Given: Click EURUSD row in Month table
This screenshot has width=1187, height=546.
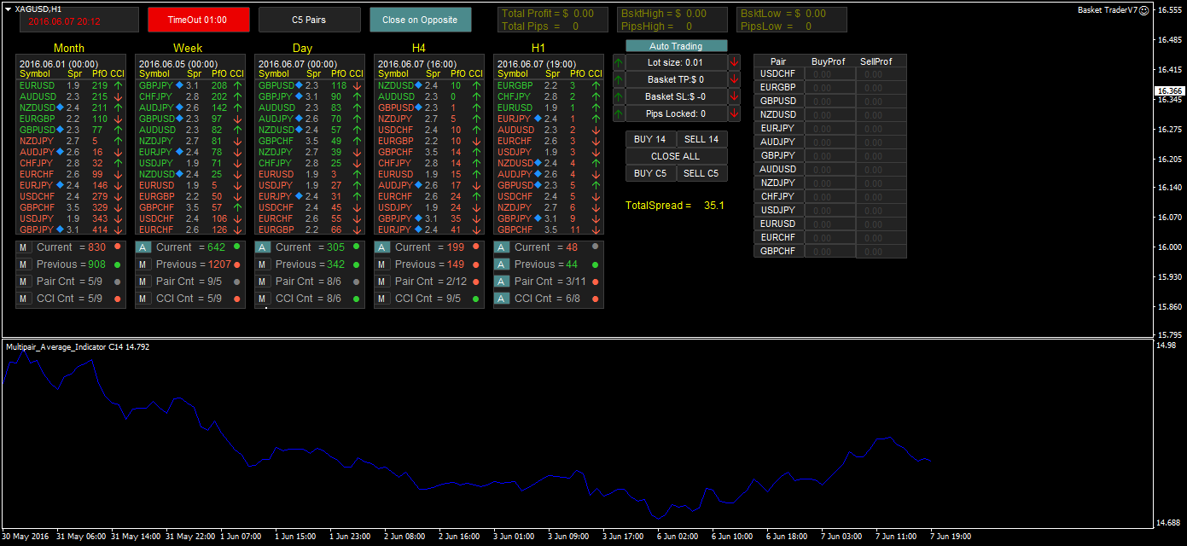Looking at the screenshot, I should (x=72, y=85).
